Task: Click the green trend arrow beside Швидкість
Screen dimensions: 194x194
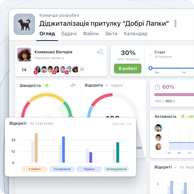Action: (x=47, y=86)
